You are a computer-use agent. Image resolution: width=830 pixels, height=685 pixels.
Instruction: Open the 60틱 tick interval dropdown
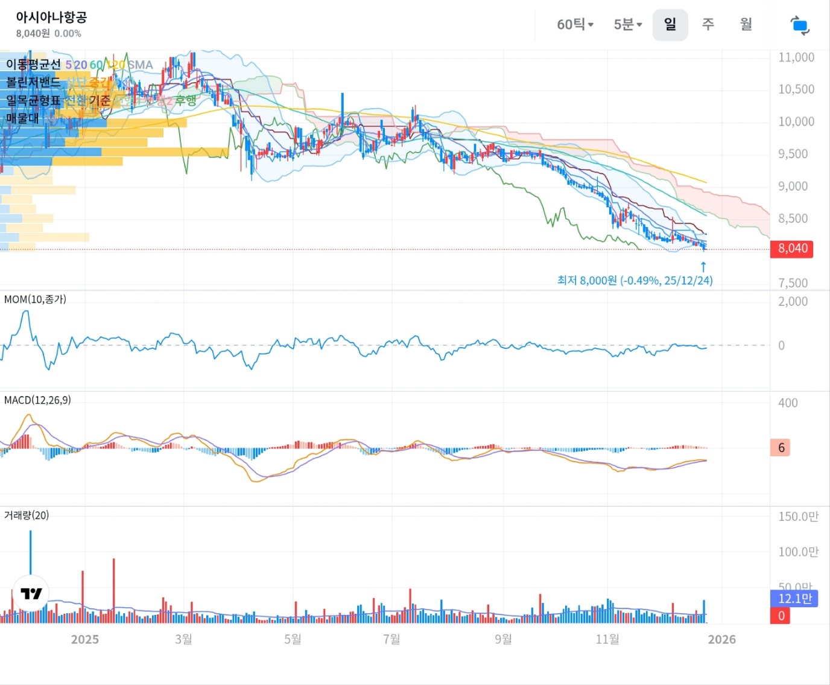[575, 25]
